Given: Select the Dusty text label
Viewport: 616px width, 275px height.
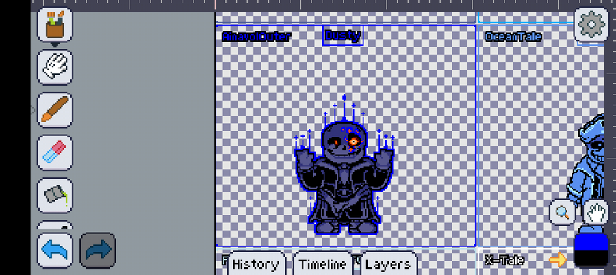Looking at the screenshot, I should tap(343, 36).
